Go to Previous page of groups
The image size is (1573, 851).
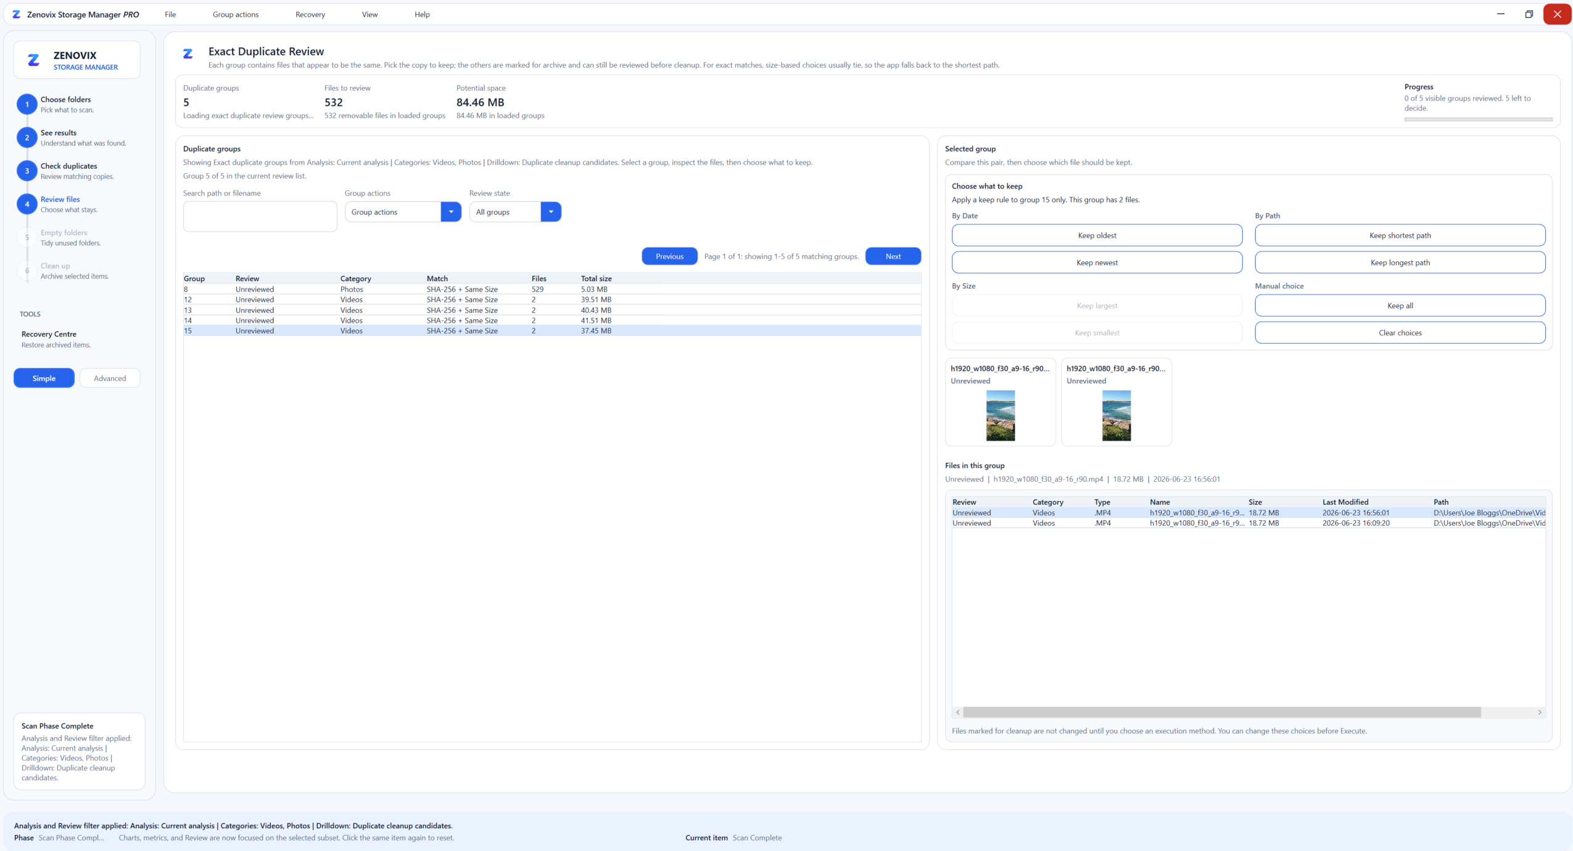[669, 256]
